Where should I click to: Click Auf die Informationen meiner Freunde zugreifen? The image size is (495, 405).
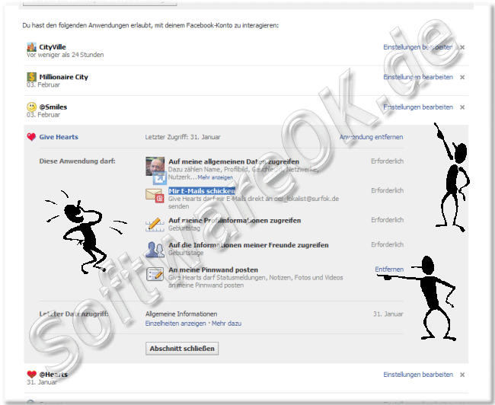[248, 245]
